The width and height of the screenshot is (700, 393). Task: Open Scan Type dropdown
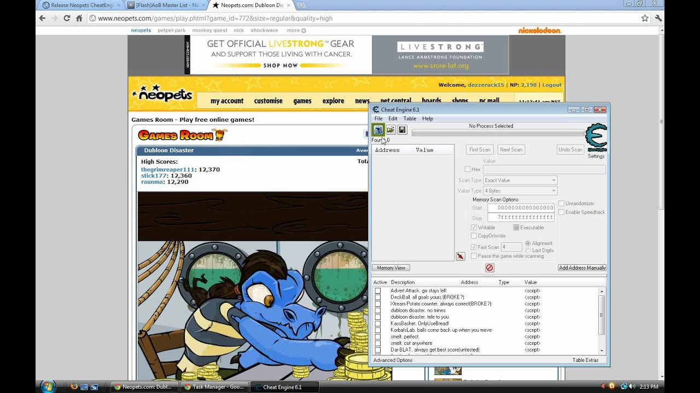520,180
